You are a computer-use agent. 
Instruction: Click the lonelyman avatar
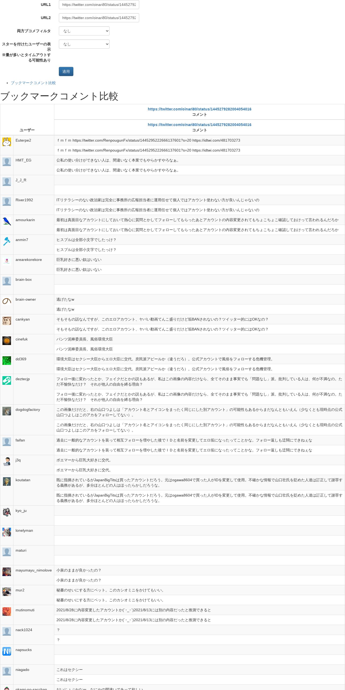coord(7,532)
